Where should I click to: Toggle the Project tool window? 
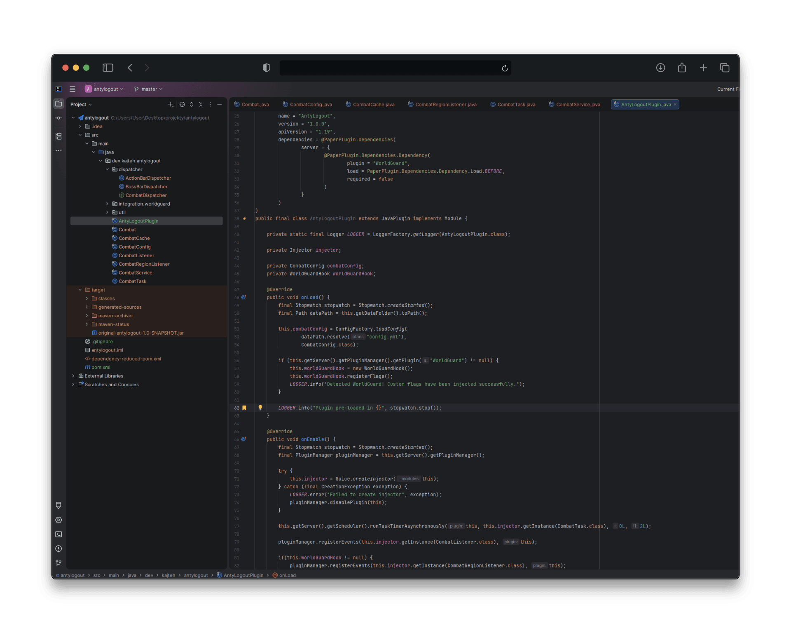59,104
